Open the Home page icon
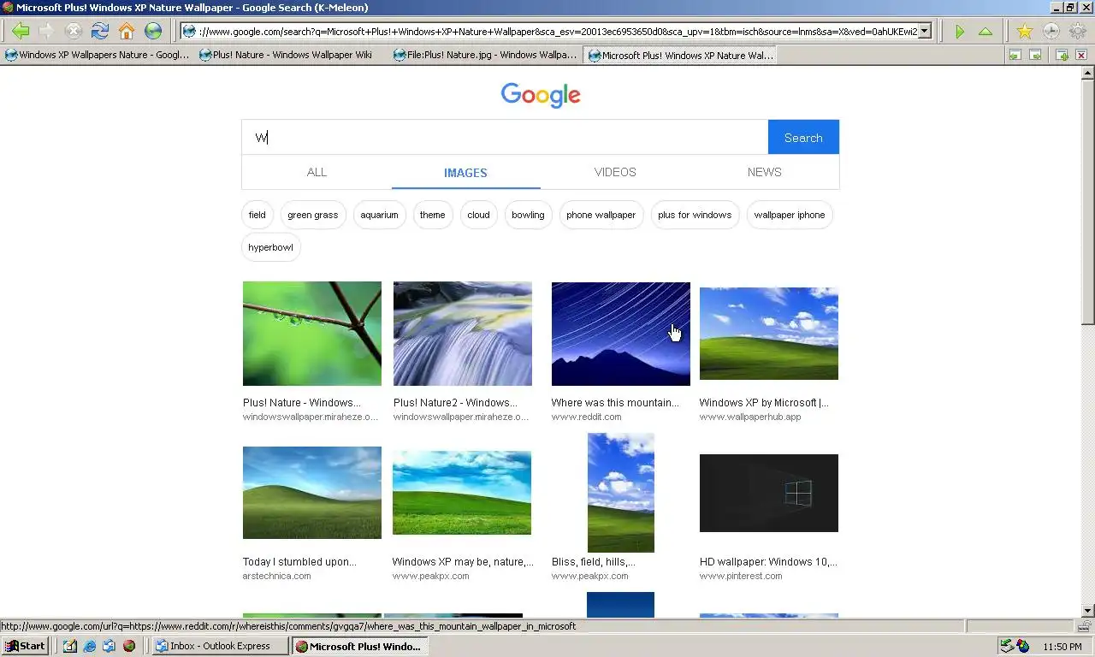This screenshot has width=1095, height=657. click(127, 32)
